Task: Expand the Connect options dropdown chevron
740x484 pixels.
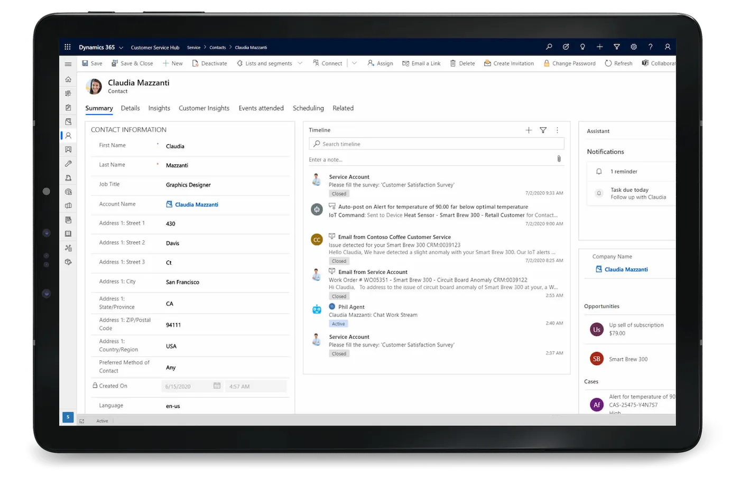Action: (x=354, y=63)
